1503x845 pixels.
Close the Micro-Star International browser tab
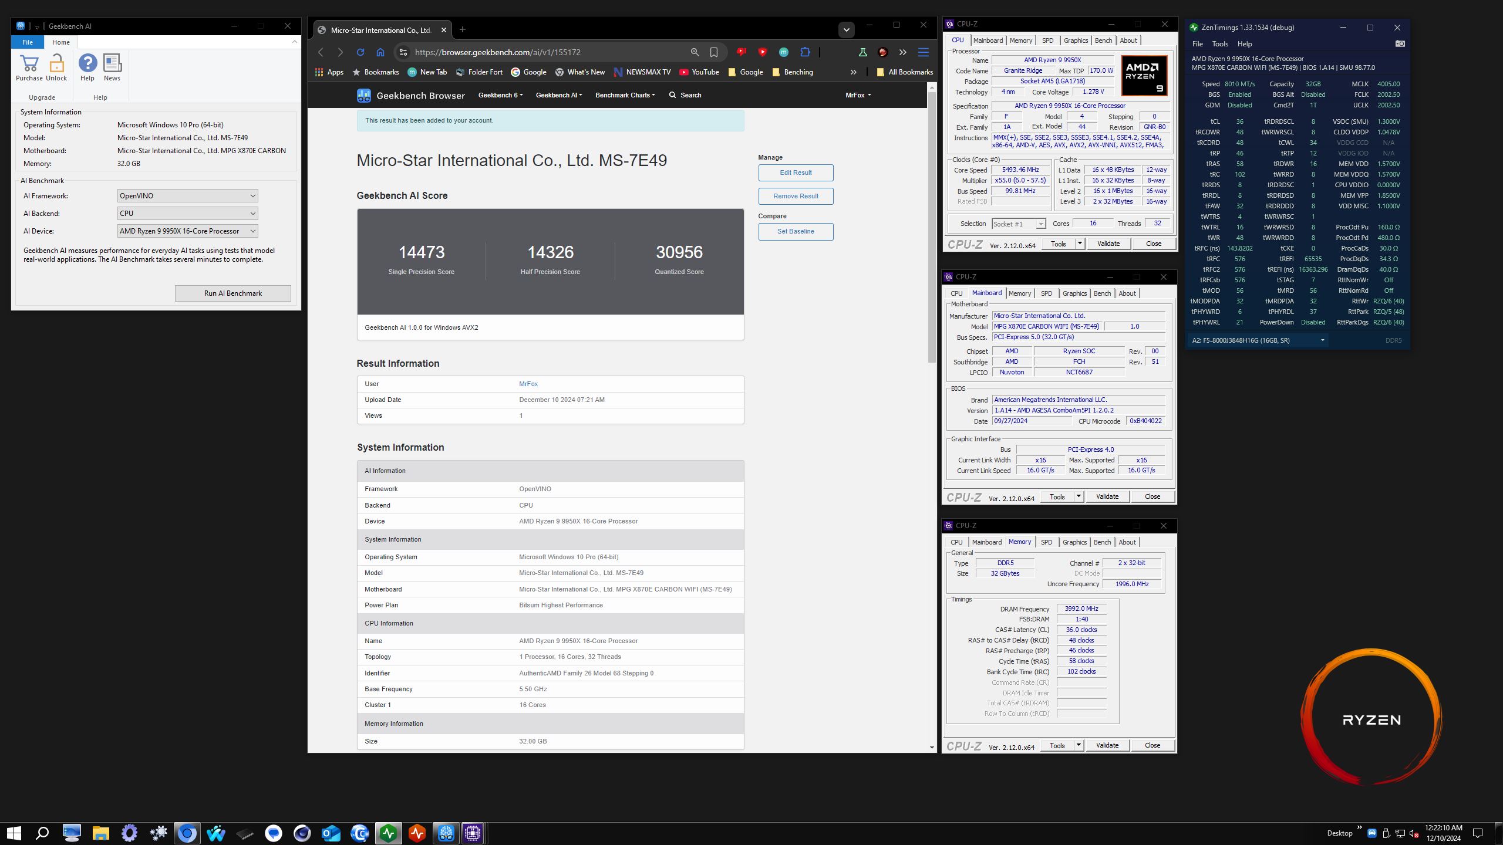click(x=444, y=30)
